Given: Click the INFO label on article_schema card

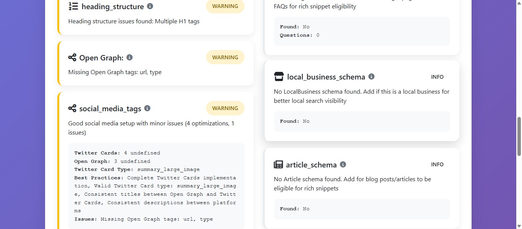Looking at the screenshot, I should pyautogui.click(x=437, y=164).
